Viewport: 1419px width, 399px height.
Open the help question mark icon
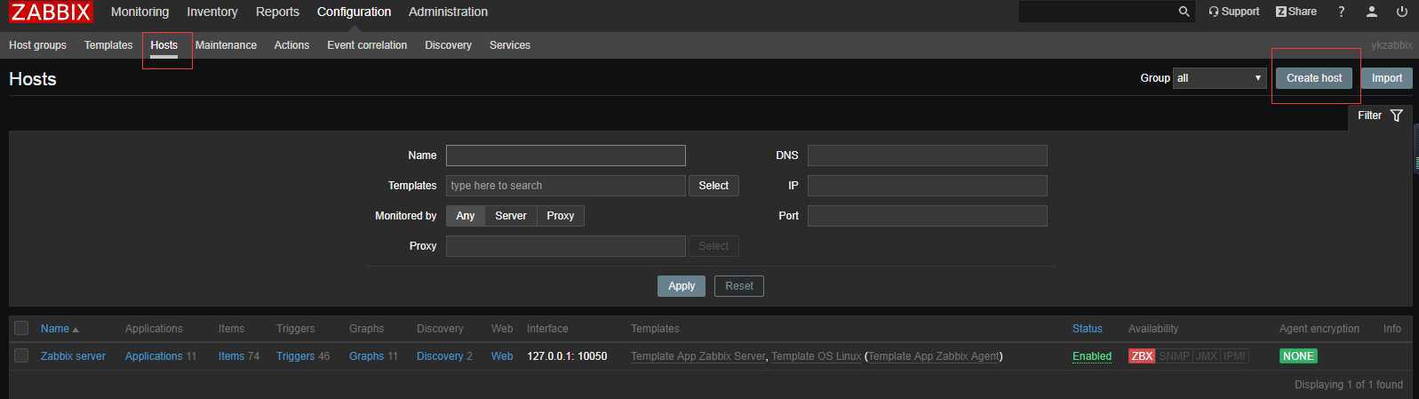pos(1342,12)
